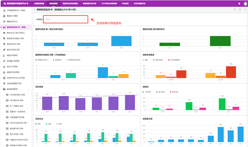Click the 2020 bar in 国家科技奖-第一单位 chart

coord(121,41)
